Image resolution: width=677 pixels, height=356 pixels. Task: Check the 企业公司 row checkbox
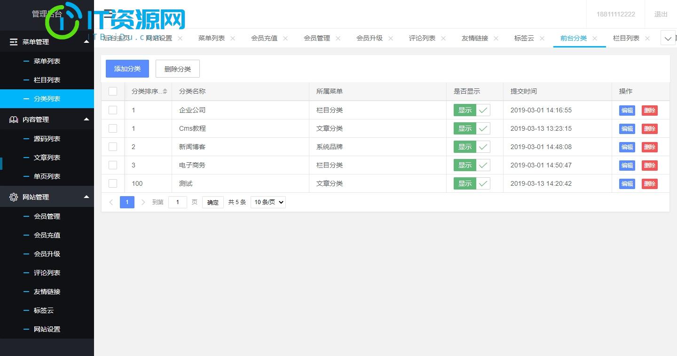[x=113, y=110]
